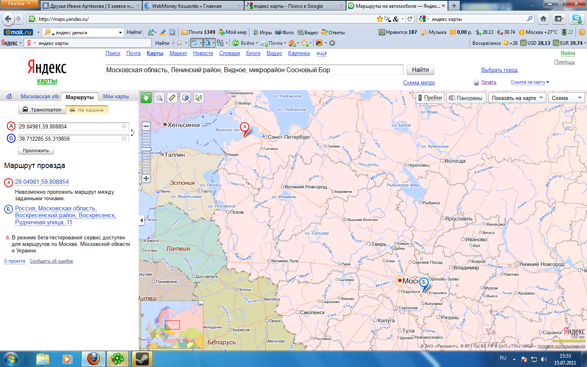Reload the current page
587x367 pixels.
coord(410,19)
